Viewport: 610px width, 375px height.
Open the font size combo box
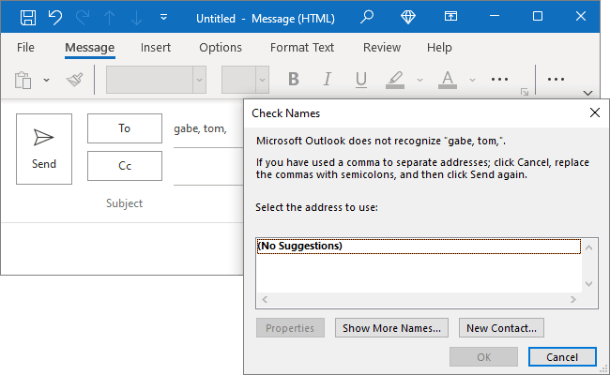click(245, 80)
